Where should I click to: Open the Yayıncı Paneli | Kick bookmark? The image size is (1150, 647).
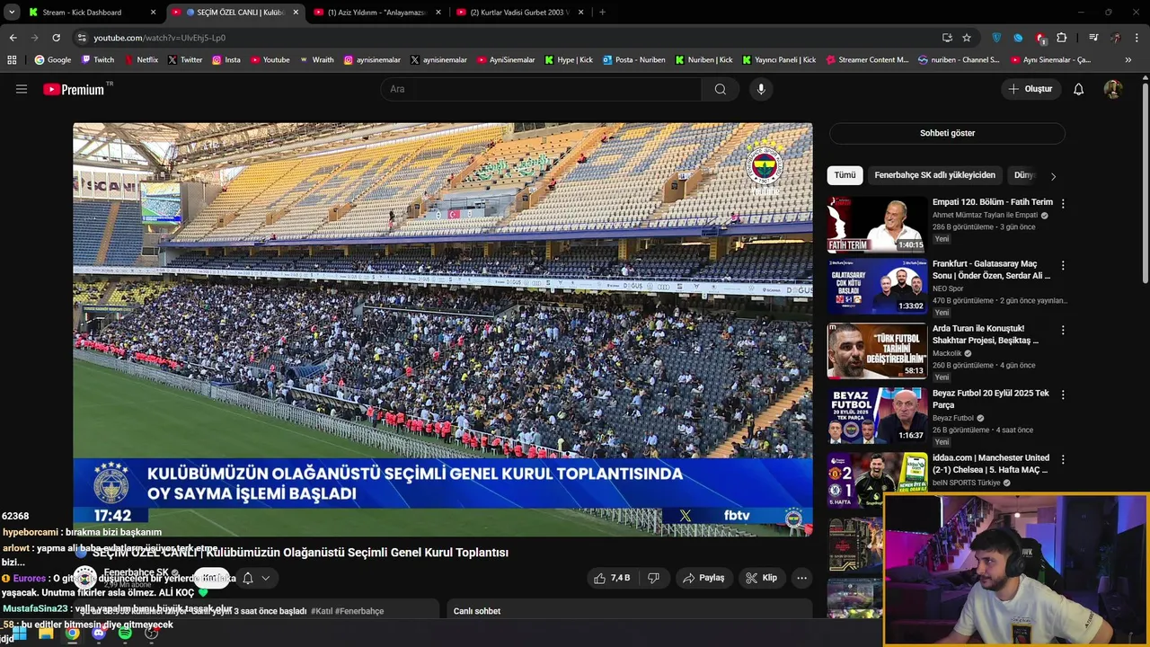pyautogui.click(x=779, y=60)
